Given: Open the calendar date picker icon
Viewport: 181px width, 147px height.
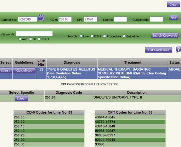Looking at the screenshot, I should [x=41, y=18].
